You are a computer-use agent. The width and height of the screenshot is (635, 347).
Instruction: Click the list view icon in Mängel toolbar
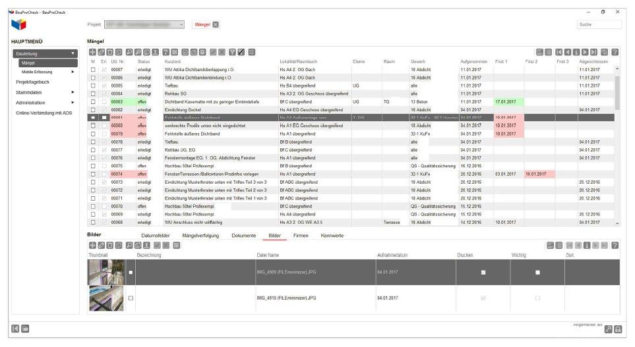549,52
